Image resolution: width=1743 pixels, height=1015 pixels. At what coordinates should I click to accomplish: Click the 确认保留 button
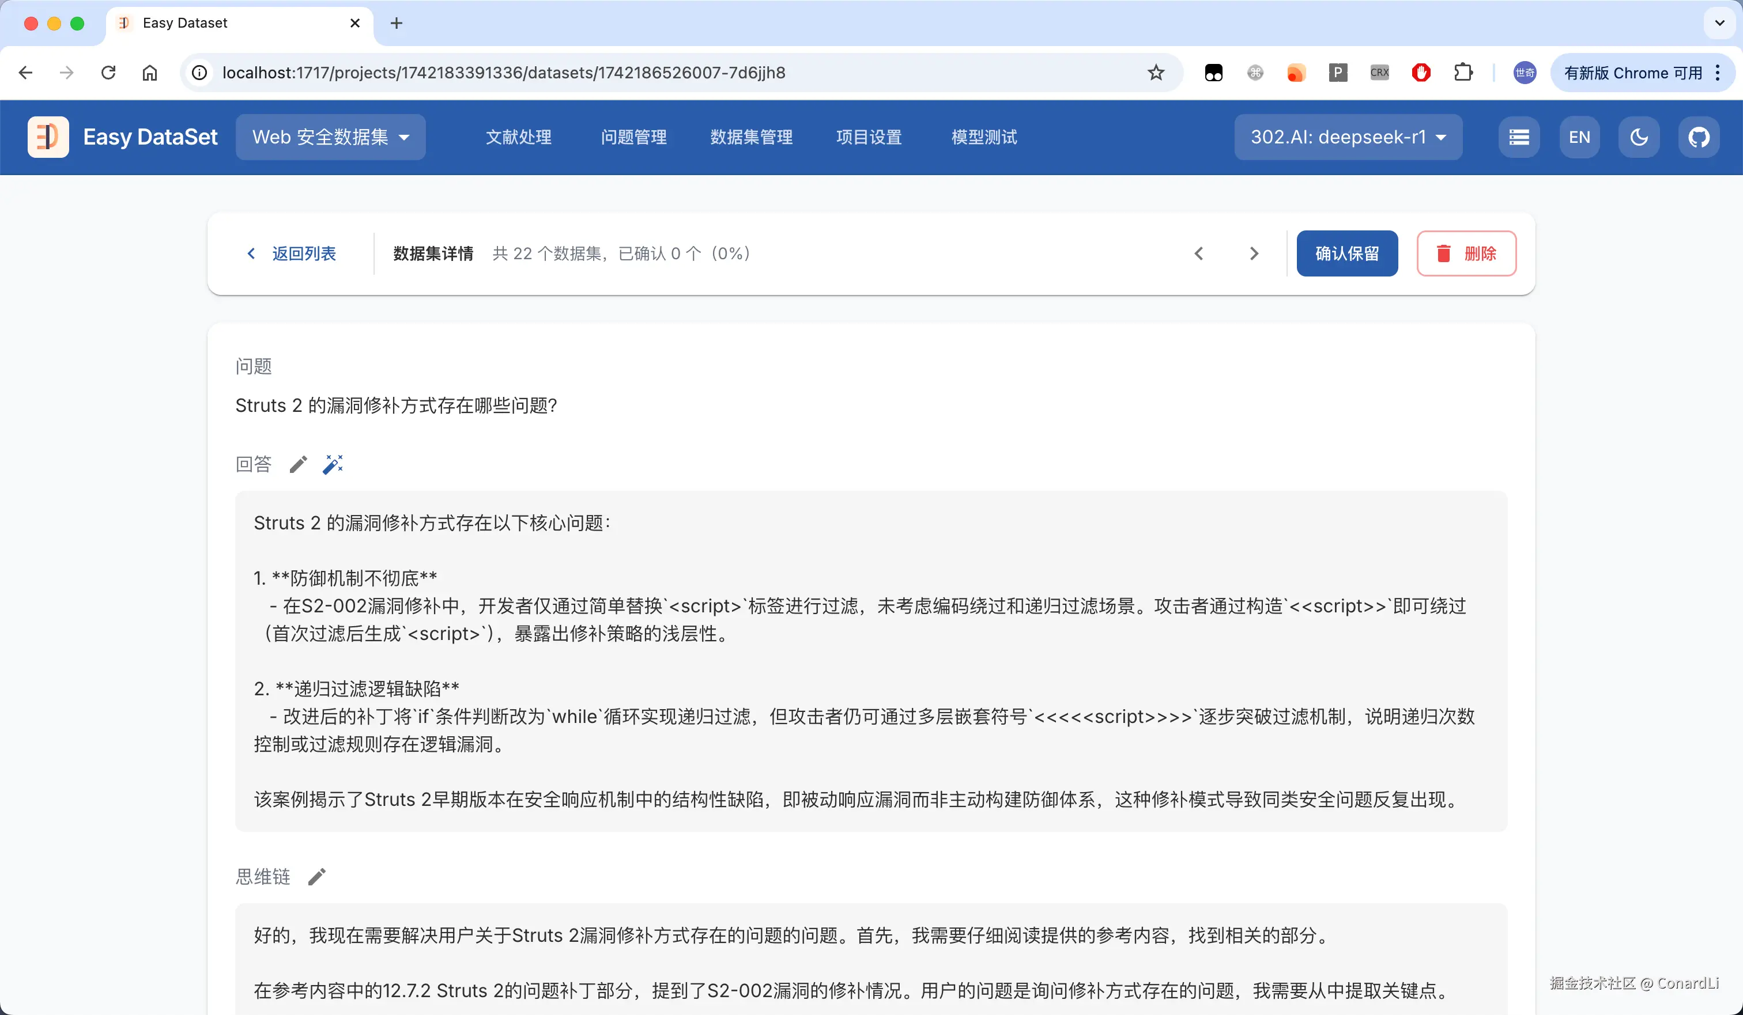[x=1346, y=253]
